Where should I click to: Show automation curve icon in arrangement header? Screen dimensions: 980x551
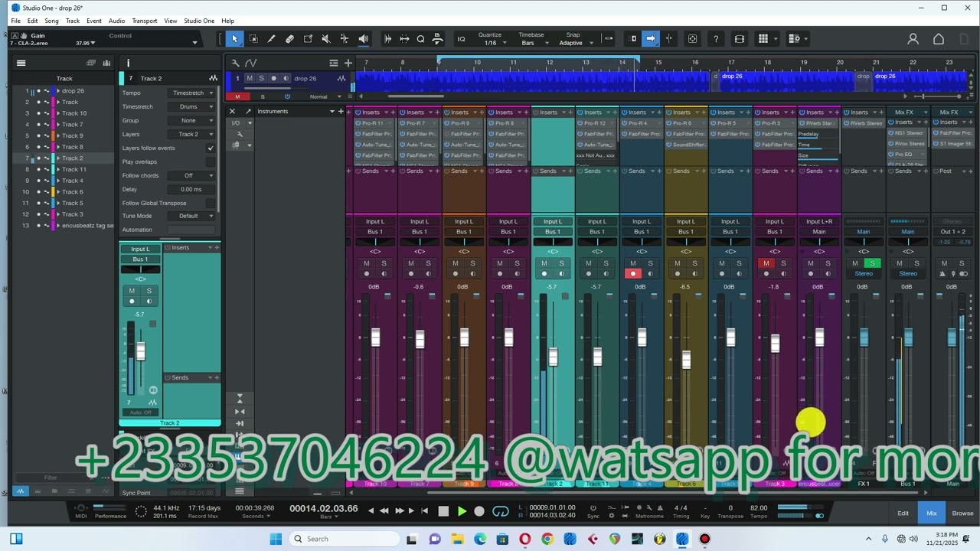pos(250,63)
